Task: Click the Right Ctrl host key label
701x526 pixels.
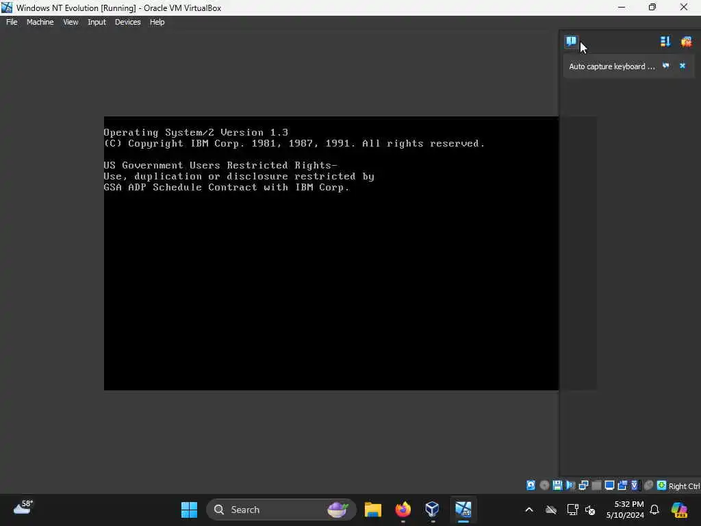Action: (684, 486)
